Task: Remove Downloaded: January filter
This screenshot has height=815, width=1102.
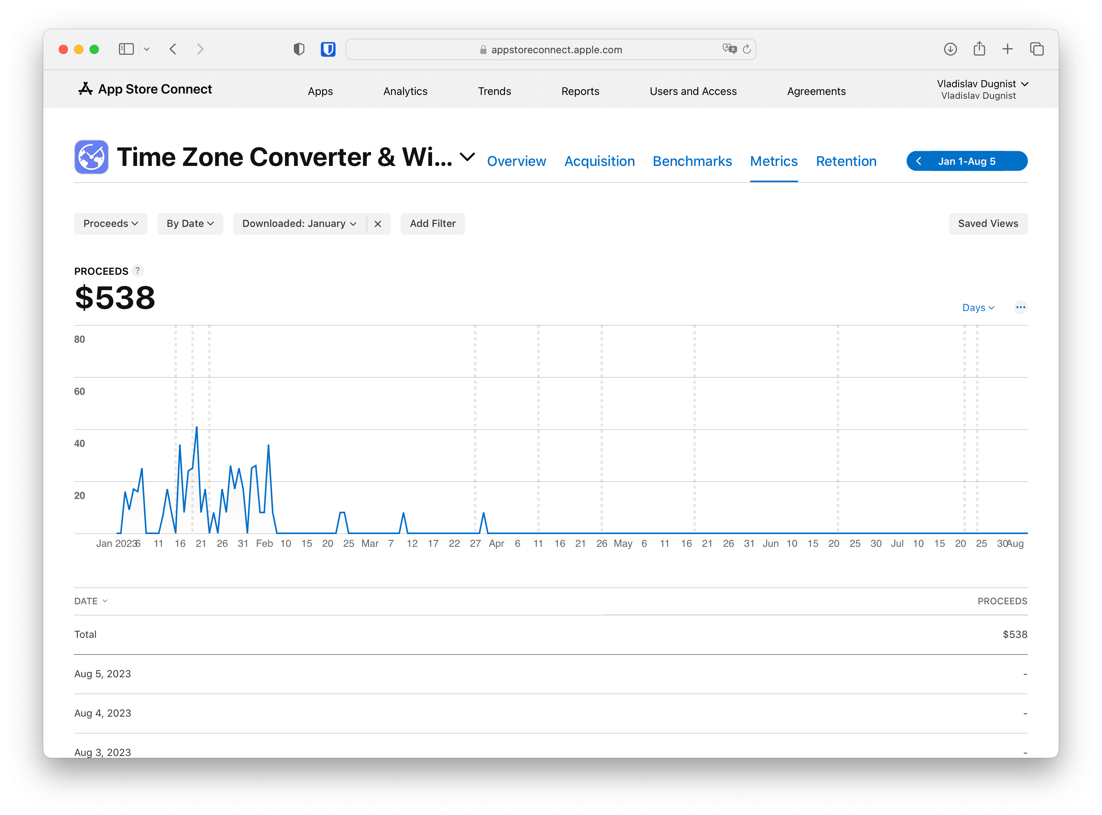Action: pos(378,224)
